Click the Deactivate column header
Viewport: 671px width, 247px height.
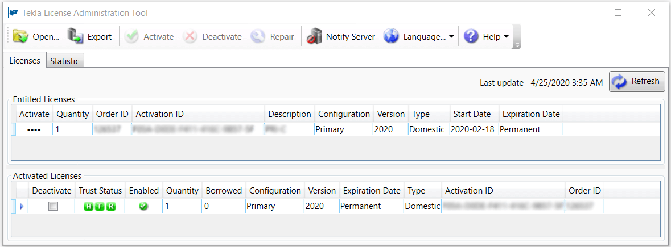(51, 190)
